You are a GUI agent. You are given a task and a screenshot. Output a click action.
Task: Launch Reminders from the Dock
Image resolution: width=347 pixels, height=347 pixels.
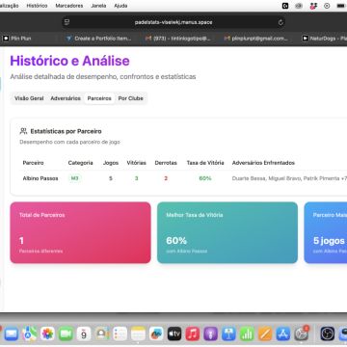point(120,334)
